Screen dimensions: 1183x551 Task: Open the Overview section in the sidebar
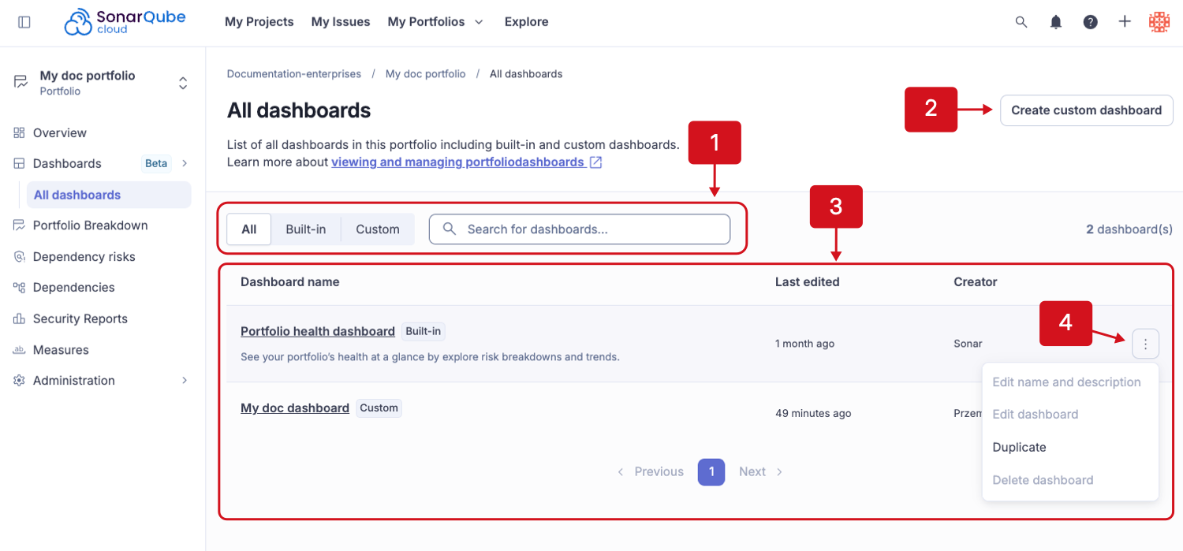[x=59, y=132]
